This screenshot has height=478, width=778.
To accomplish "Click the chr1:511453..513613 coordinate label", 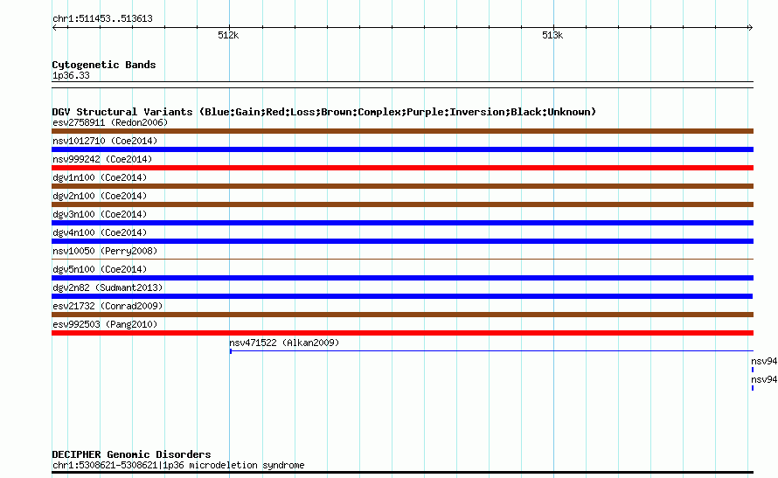I will (102, 19).
